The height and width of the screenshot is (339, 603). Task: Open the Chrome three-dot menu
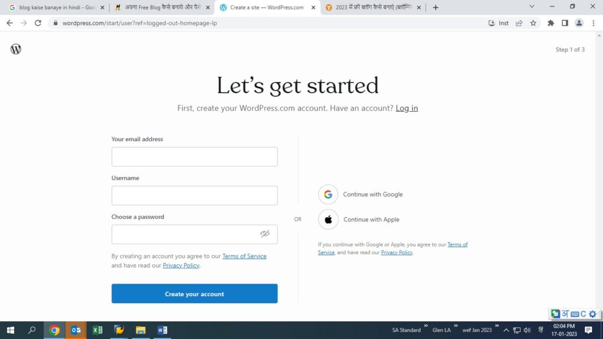593,23
